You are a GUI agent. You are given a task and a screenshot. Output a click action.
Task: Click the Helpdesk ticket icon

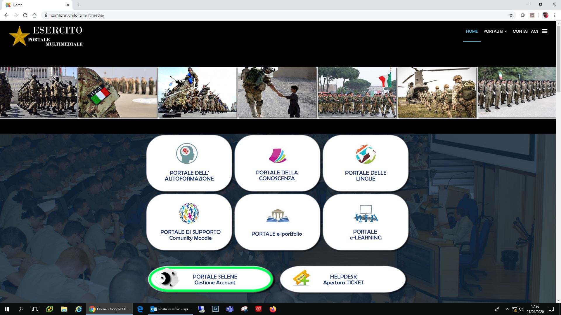[301, 278]
